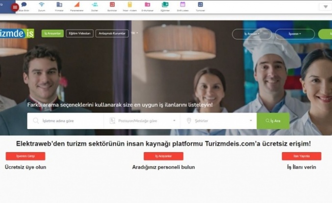Screen dimensions: 332x203
Task: Open the E-Mutabakat pink folder icon
Action: [x=148, y=4]
